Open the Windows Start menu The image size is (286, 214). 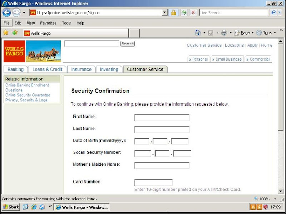pyautogui.click(x=11, y=207)
